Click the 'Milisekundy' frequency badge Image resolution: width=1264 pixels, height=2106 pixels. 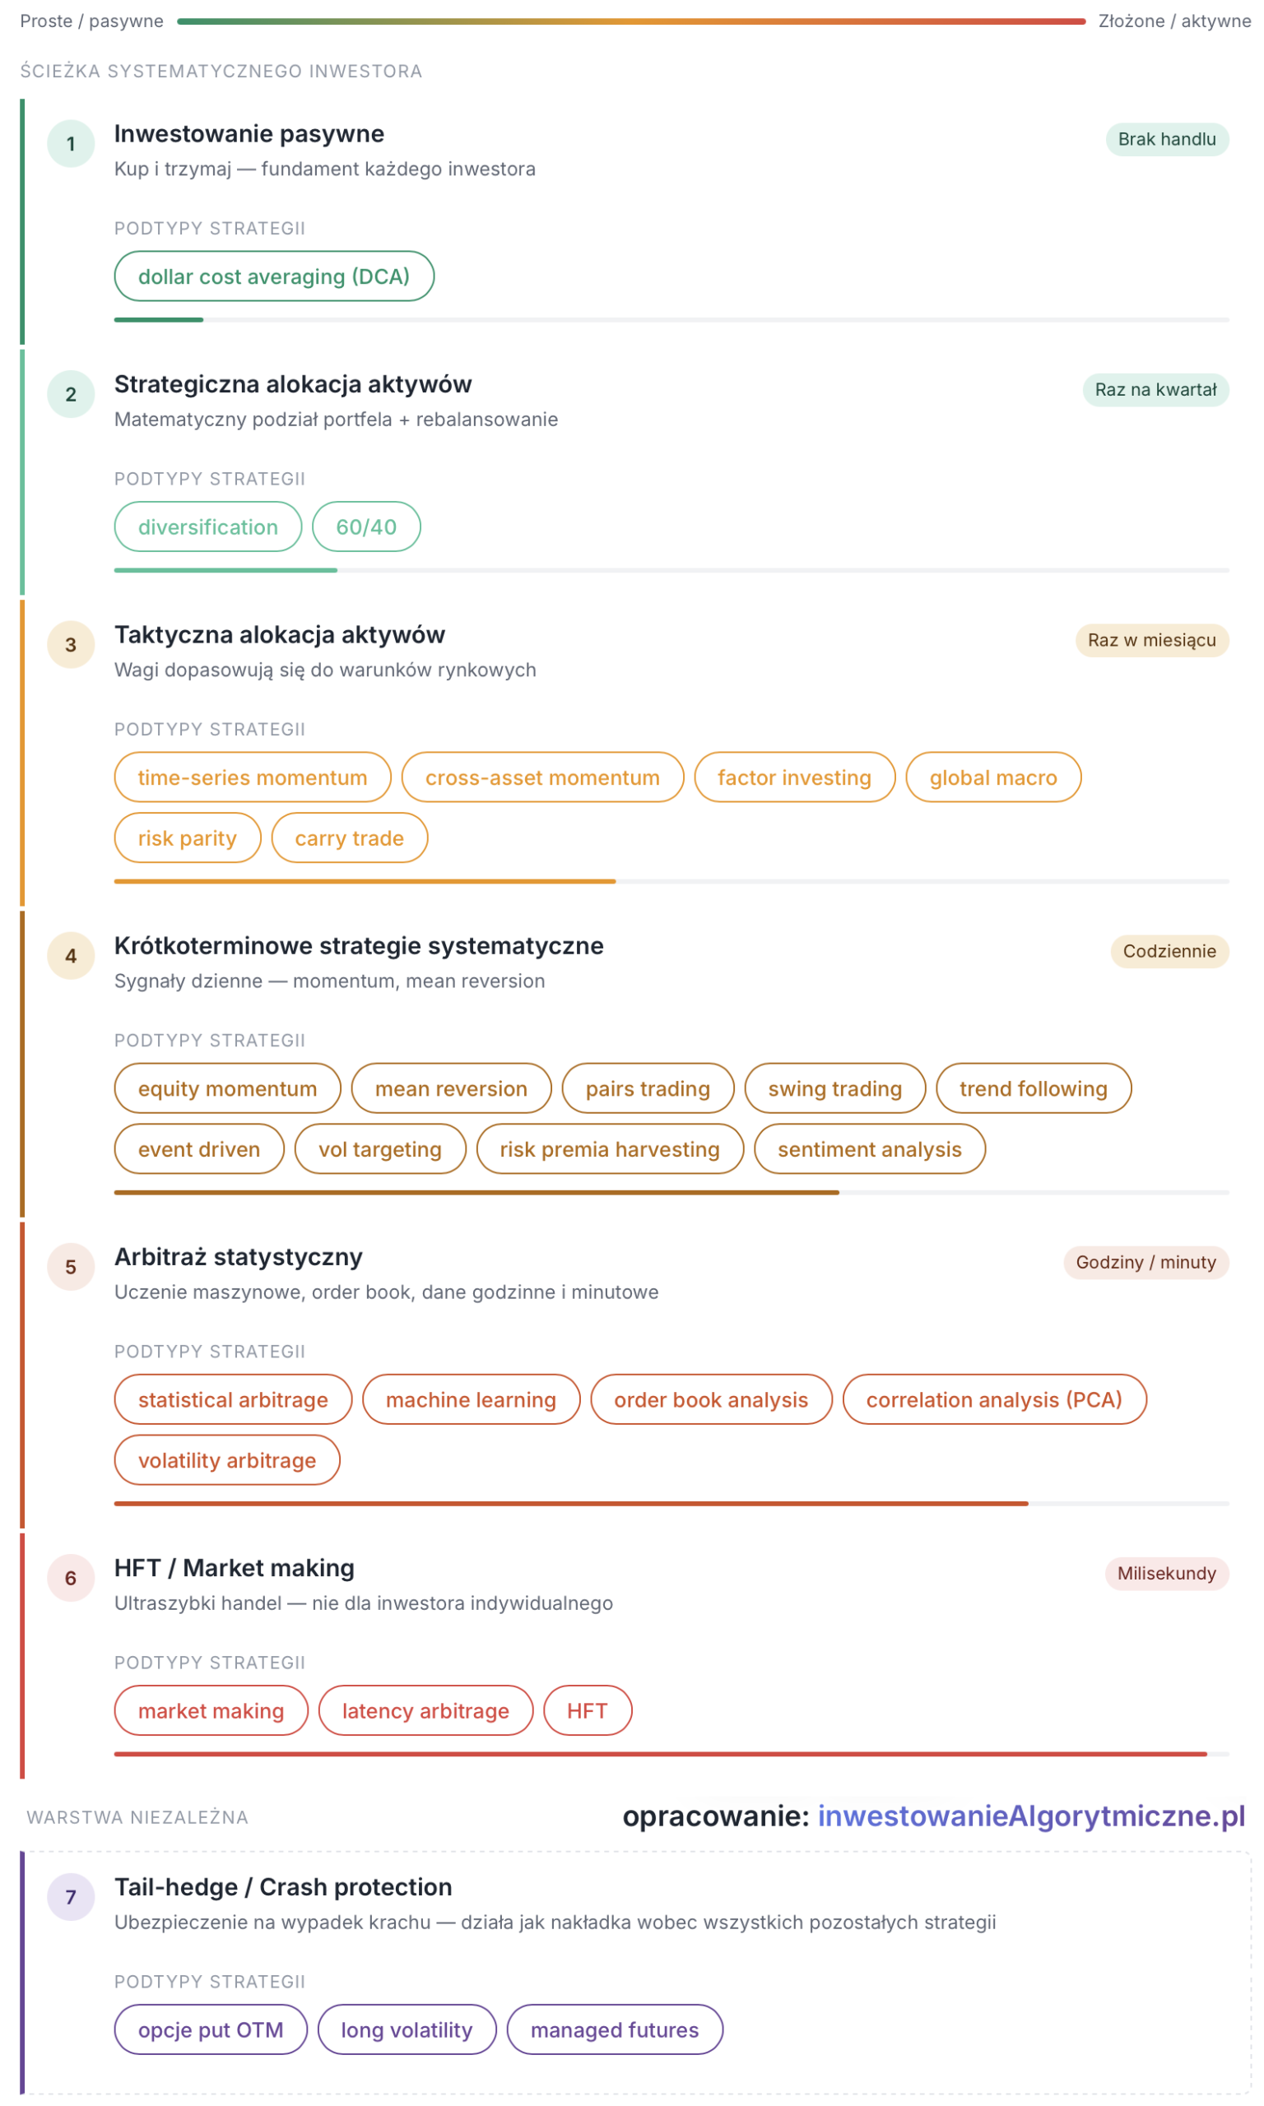pos(1167,1573)
